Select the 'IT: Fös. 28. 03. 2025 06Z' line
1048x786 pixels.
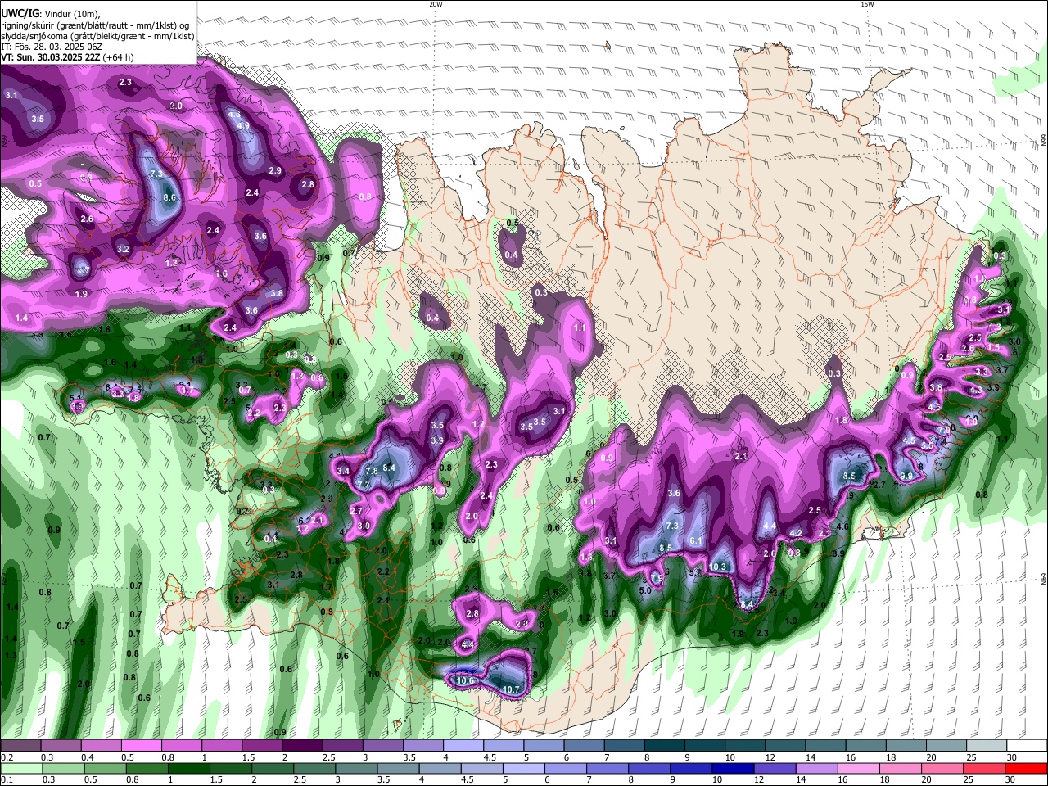pos(53,47)
